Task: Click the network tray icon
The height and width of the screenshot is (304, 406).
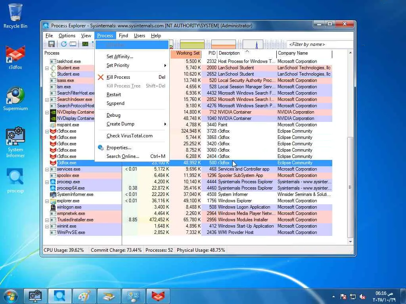Action: pos(353,297)
